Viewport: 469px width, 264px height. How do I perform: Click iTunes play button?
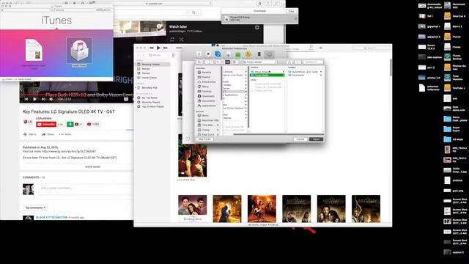point(158,48)
